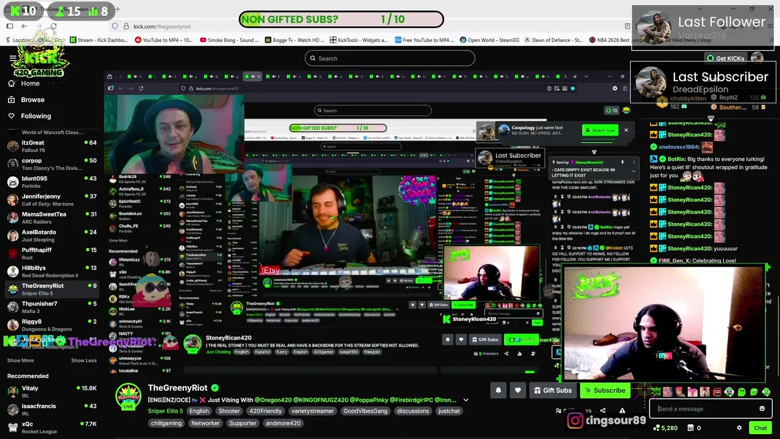
Task: Click the green Chat send button
Action: [760, 428]
